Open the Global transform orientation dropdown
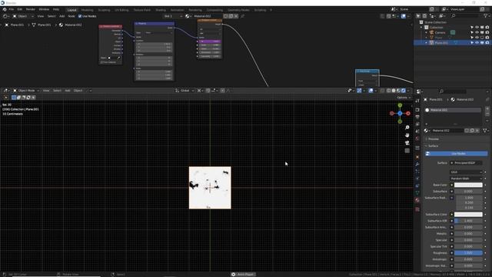 [184, 91]
